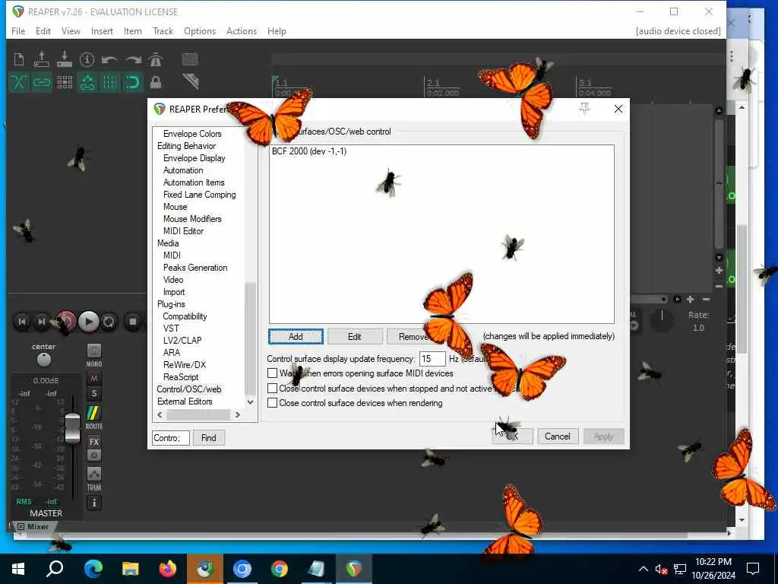This screenshot has height=584, width=778.
Task: Open the Options menu
Action: coord(200,30)
